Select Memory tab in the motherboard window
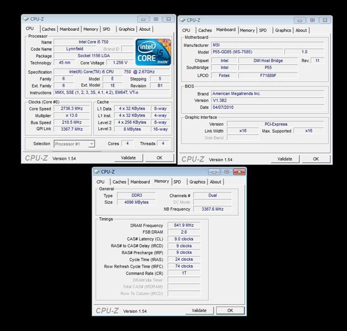347x331 pixels. 247,30
